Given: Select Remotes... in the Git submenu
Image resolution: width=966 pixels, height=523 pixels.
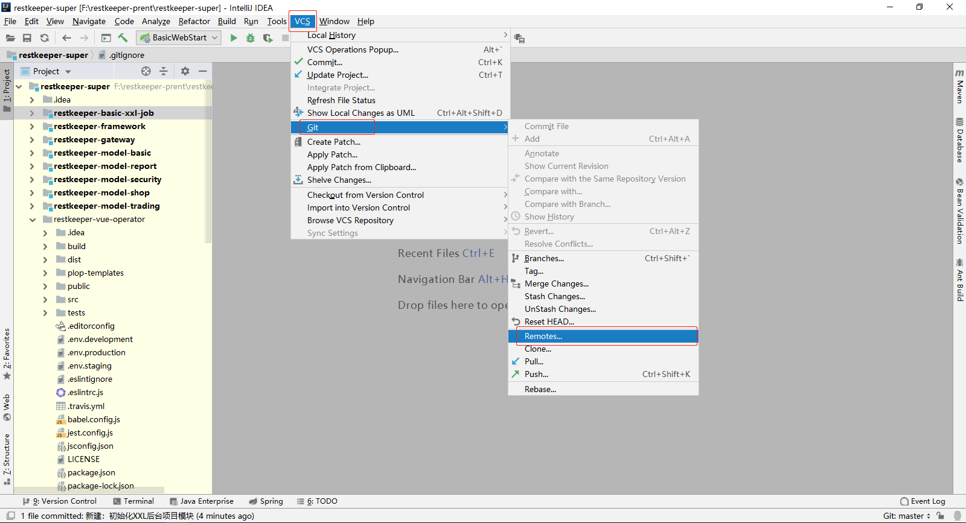Looking at the screenshot, I should point(603,336).
